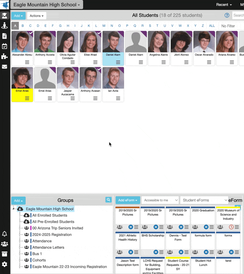Open the documents sidebar icon

[x=4, y=36]
